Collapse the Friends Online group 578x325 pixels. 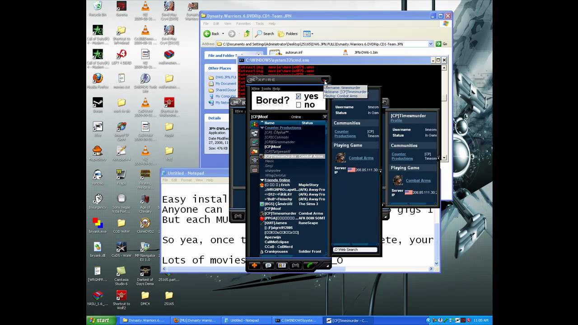262,180
